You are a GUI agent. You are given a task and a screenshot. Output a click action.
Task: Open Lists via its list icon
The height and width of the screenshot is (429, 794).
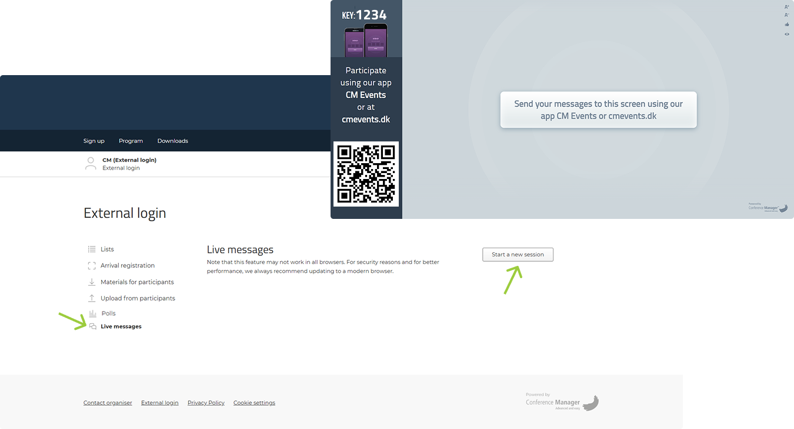92,249
